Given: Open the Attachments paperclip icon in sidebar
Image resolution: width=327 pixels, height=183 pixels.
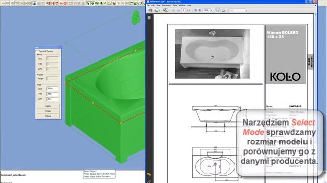Looking at the screenshot, I should [149, 181].
